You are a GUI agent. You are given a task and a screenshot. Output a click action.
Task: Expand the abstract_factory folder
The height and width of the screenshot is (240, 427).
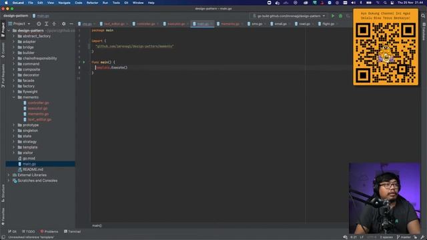[x=13, y=36]
